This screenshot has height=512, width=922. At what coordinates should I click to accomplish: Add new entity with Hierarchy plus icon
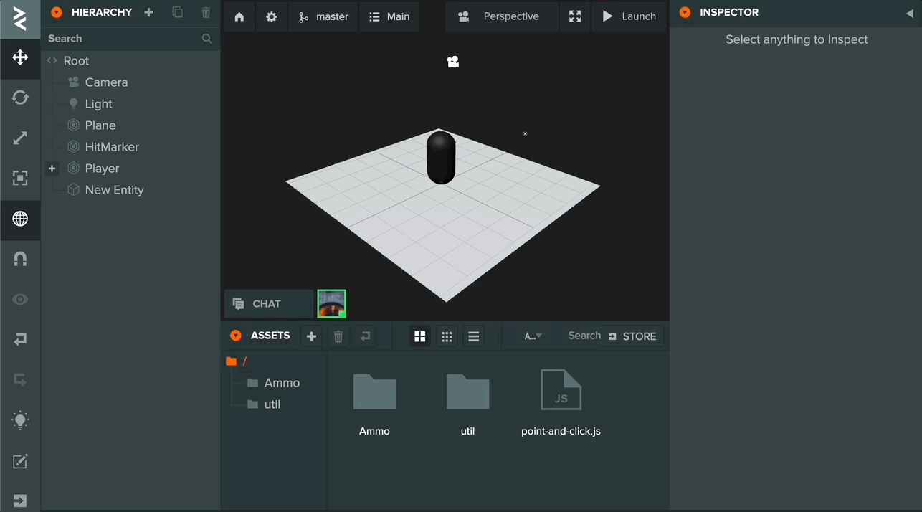[149, 12]
